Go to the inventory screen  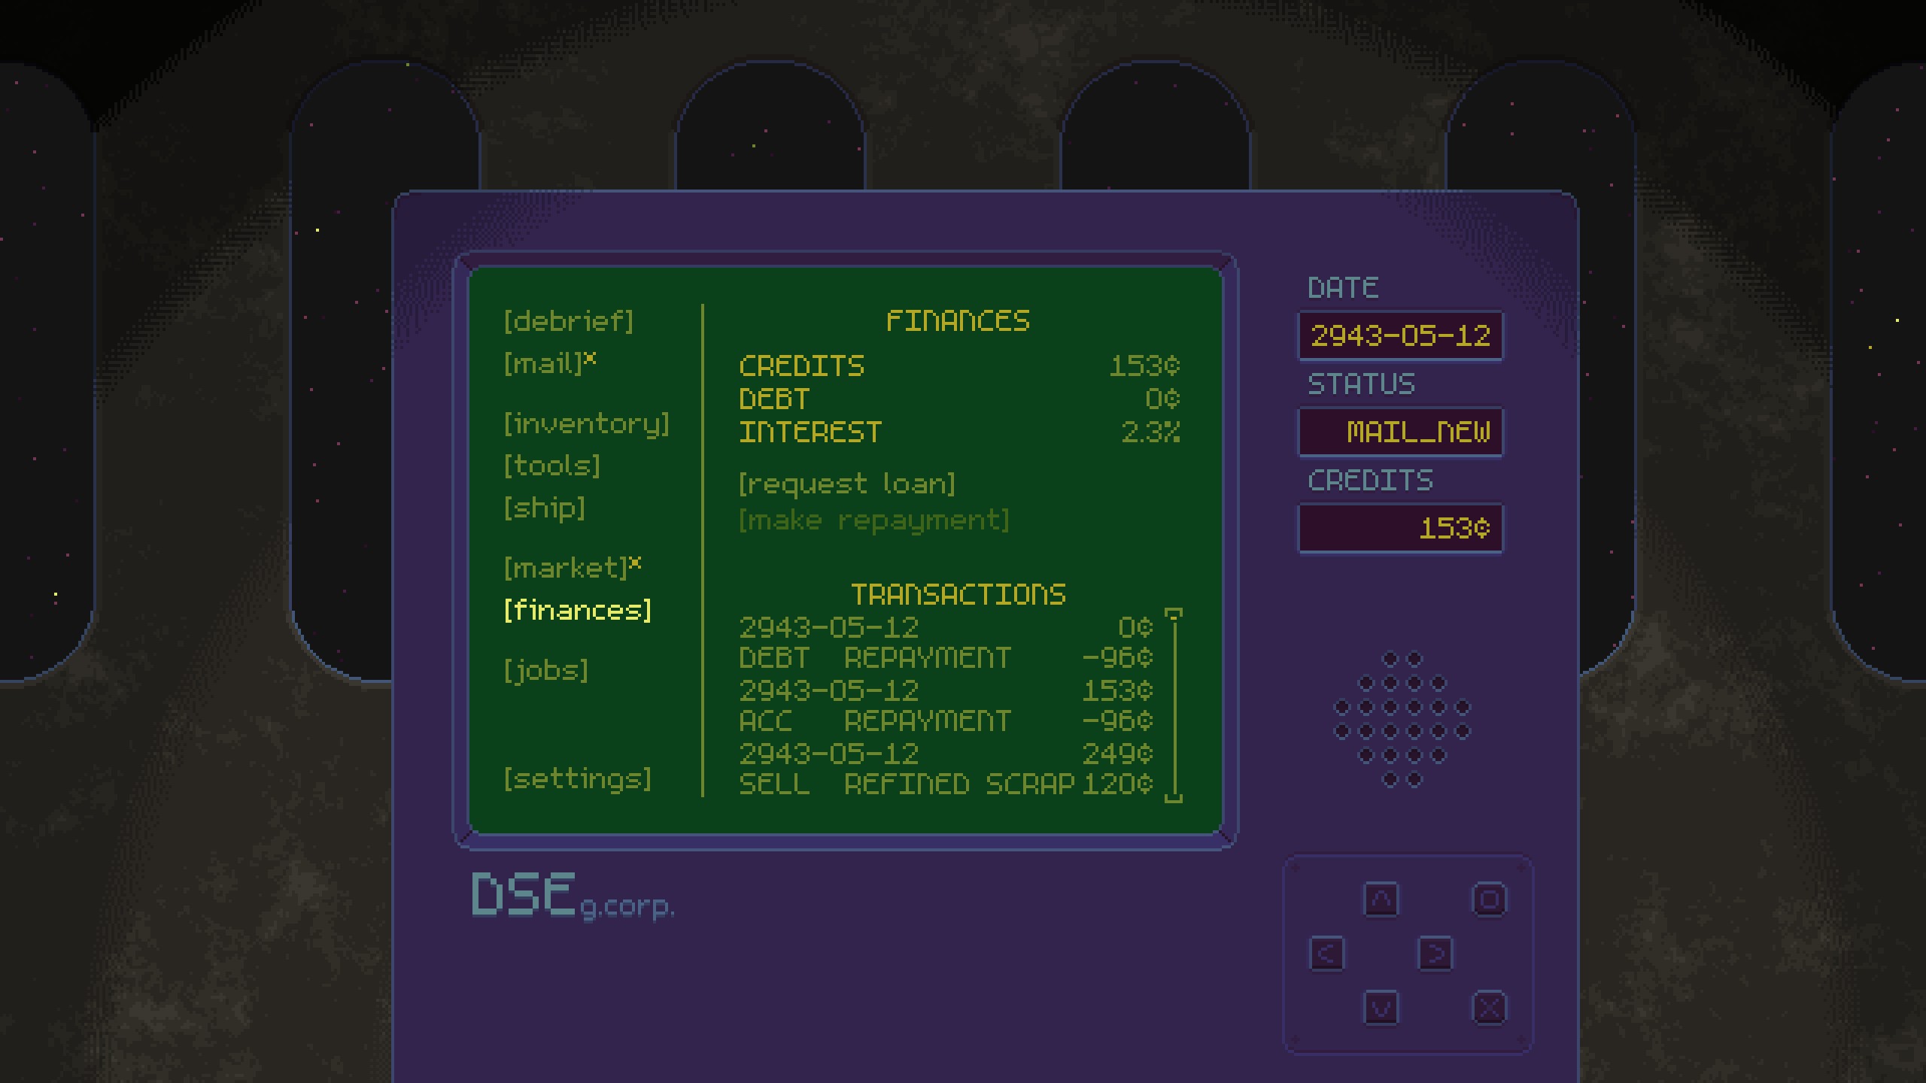(587, 423)
